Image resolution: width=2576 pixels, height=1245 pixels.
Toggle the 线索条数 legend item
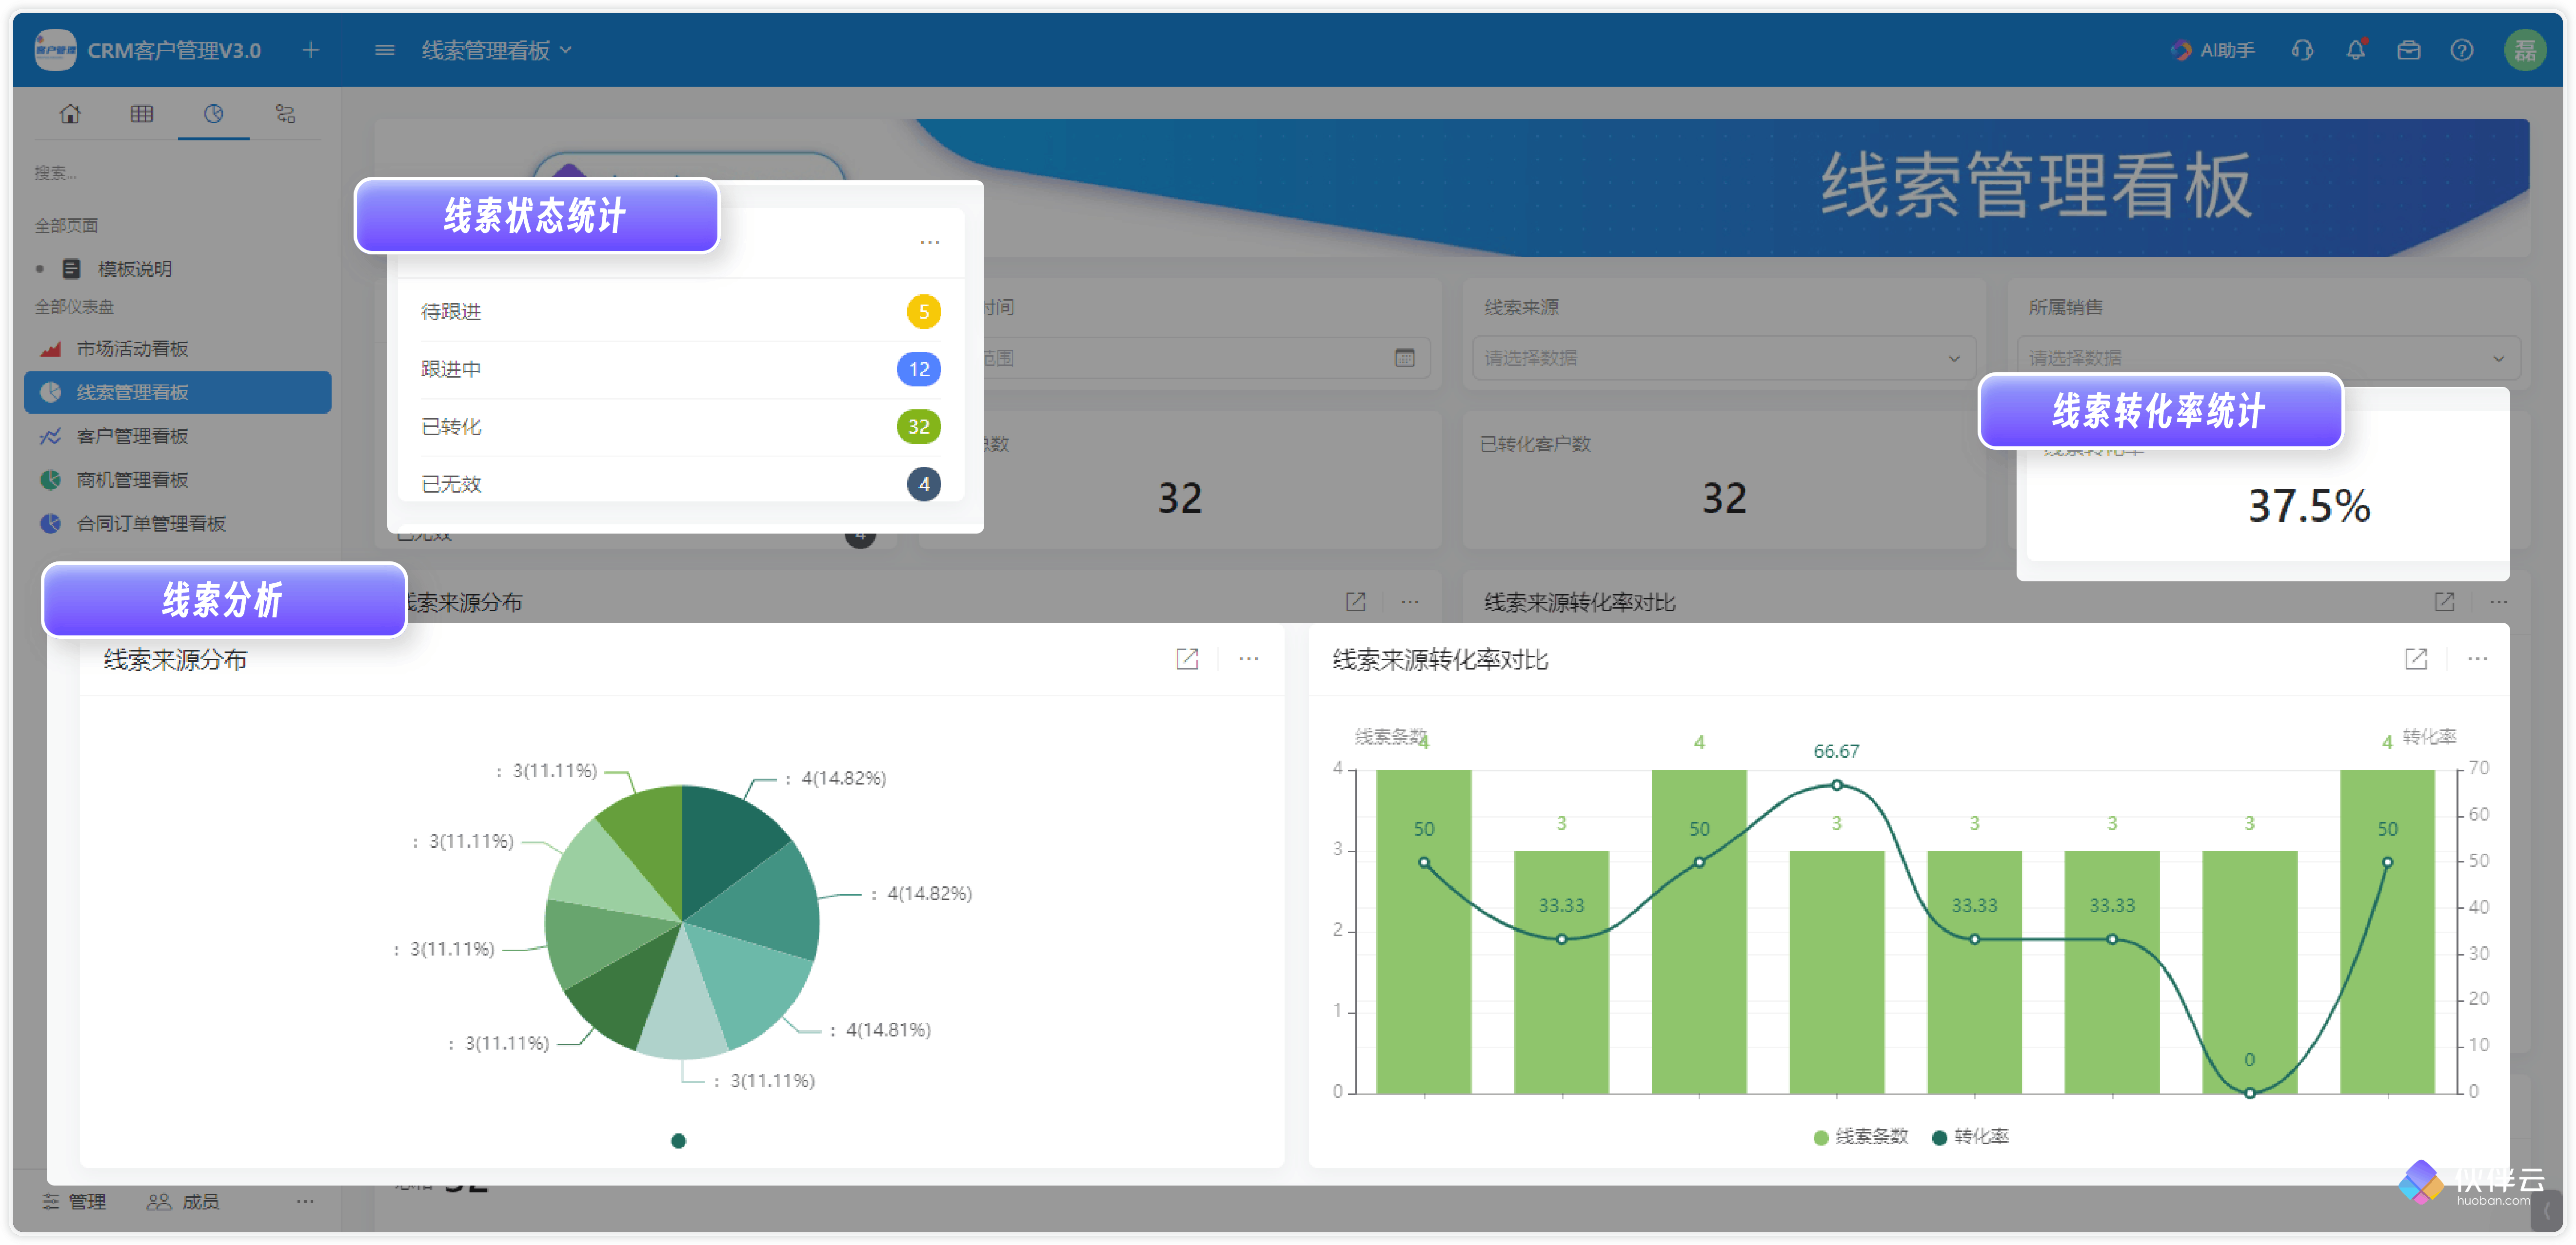(1861, 1137)
